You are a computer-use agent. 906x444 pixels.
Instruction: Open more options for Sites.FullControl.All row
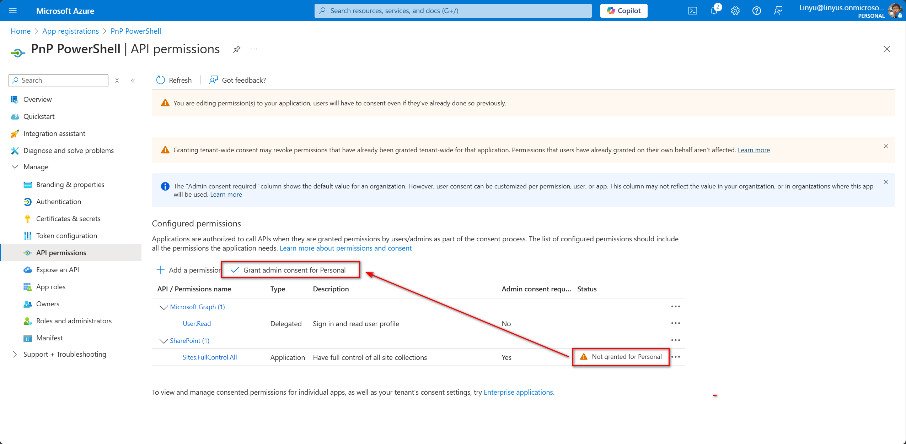[675, 357]
